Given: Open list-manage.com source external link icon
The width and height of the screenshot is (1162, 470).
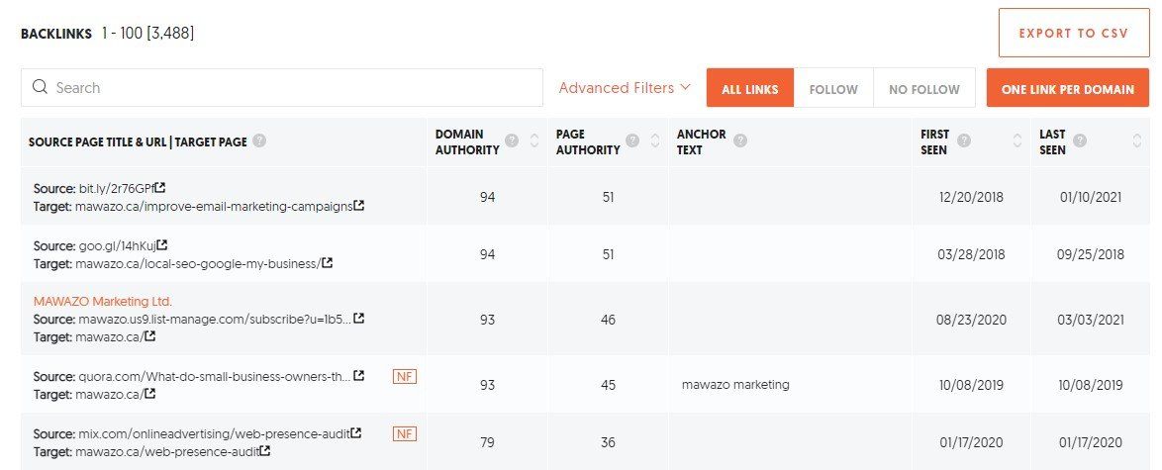Looking at the screenshot, I should [x=358, y=318].
